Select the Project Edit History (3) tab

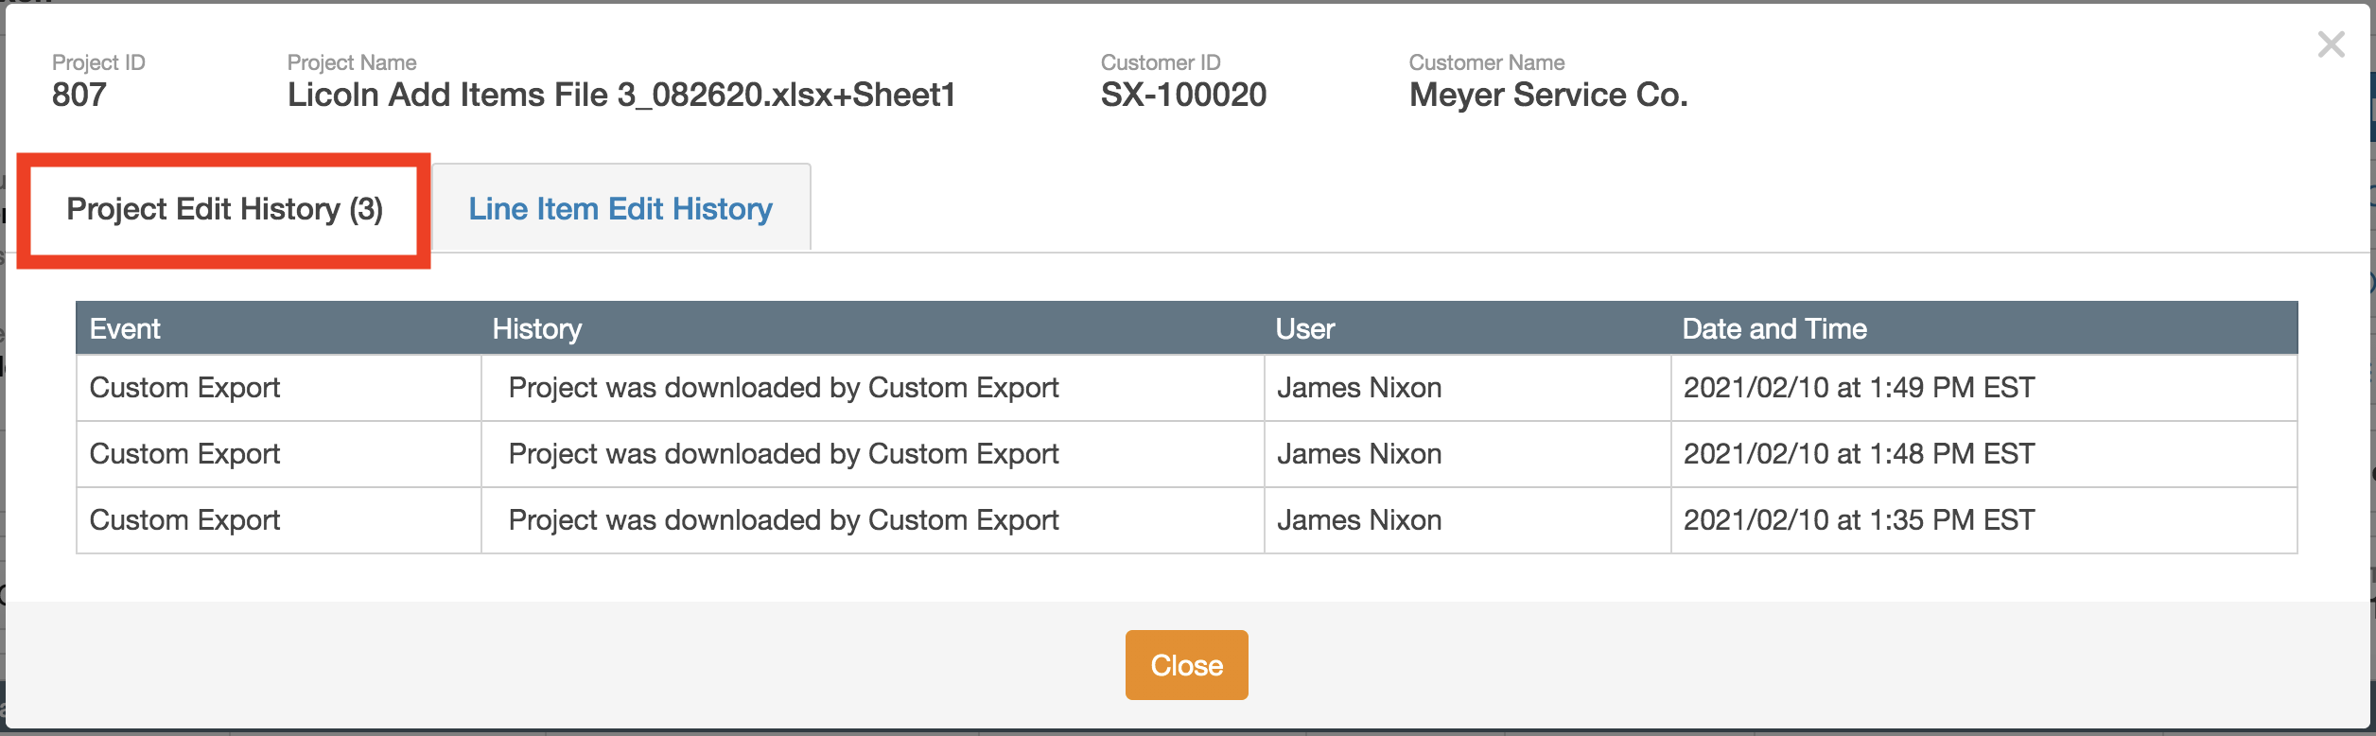tap(224, 209)
